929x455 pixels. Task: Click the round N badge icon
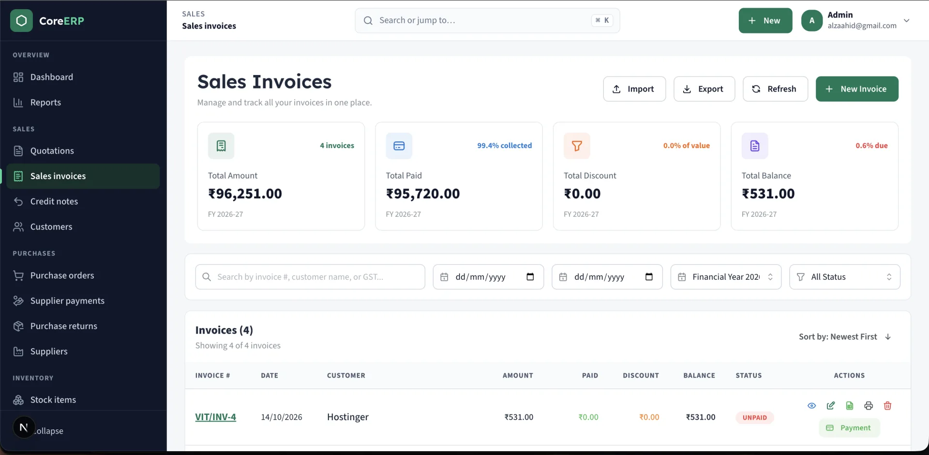24,427
